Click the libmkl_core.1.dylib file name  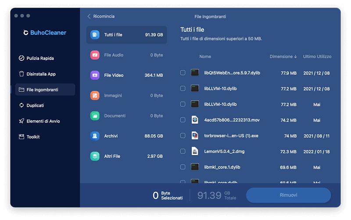(222, 167)
